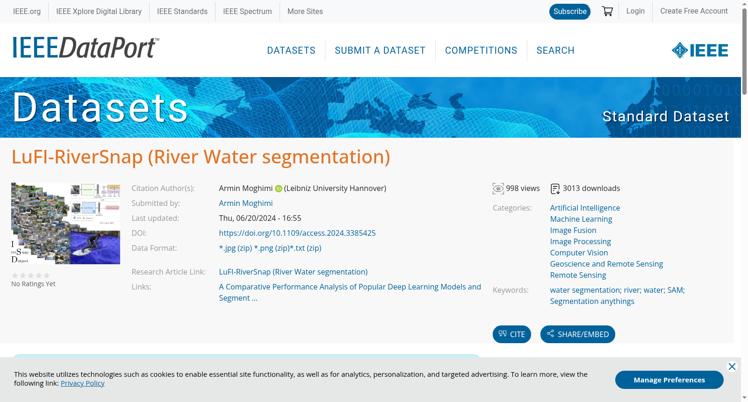748x402 pixels.
Task: Expand the More Sites menu
Action: (x=305, y=11)
